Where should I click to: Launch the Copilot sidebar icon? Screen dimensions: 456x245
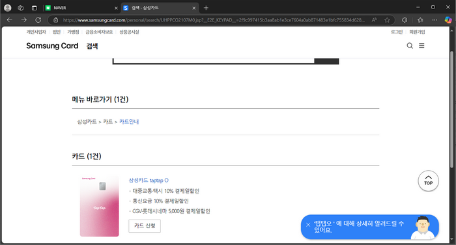click(448, 20)
